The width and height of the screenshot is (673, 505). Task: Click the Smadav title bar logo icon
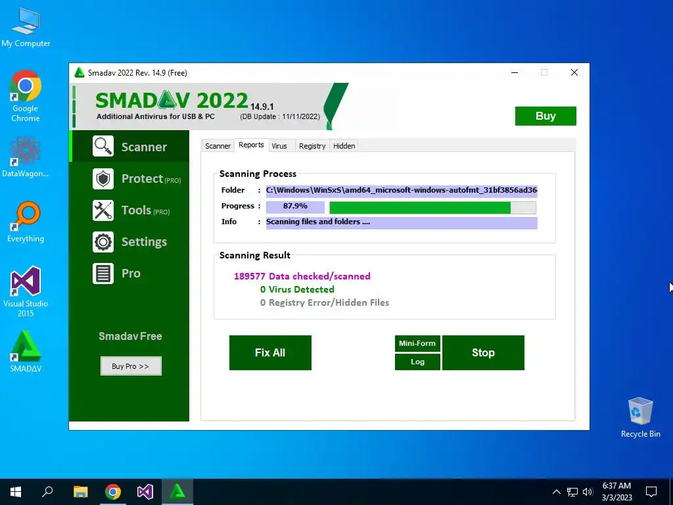[x=79, y=72]
